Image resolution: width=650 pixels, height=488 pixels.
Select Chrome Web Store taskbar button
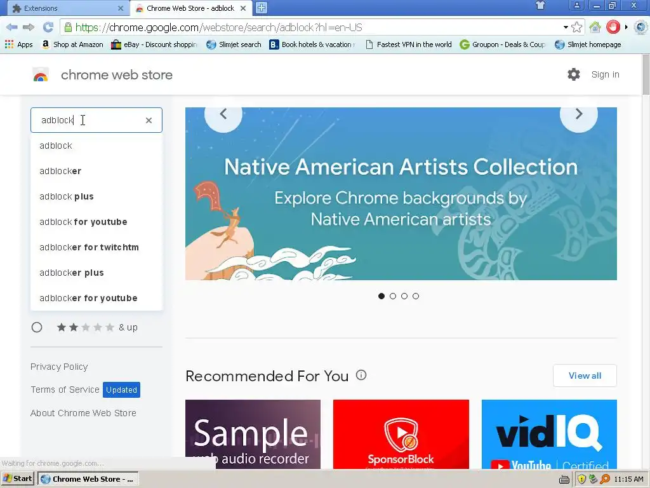pos(88,479)
